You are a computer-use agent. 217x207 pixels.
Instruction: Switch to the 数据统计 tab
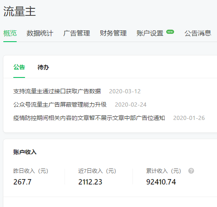click(40, 33)
